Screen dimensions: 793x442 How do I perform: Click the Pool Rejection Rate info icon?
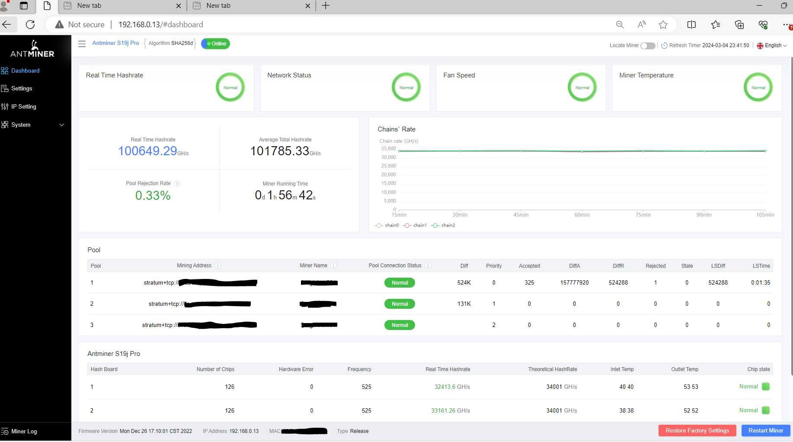177,183
